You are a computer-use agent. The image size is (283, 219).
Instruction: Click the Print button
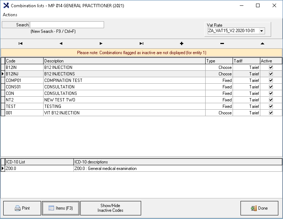(x=22, y=208)
